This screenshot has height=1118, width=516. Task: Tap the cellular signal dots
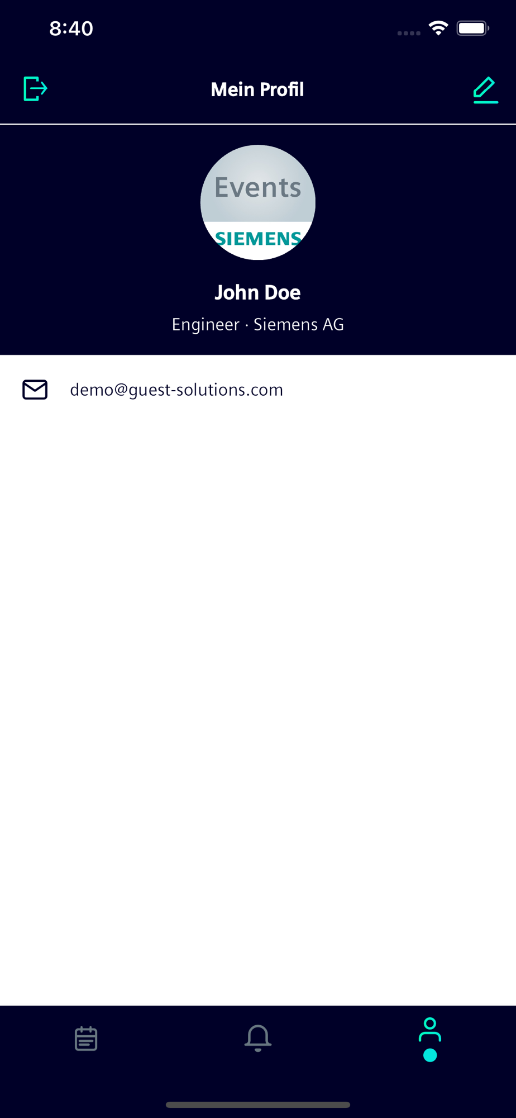409,34
